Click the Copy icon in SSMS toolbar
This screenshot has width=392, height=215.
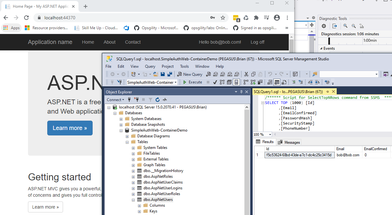click(253, 74)
